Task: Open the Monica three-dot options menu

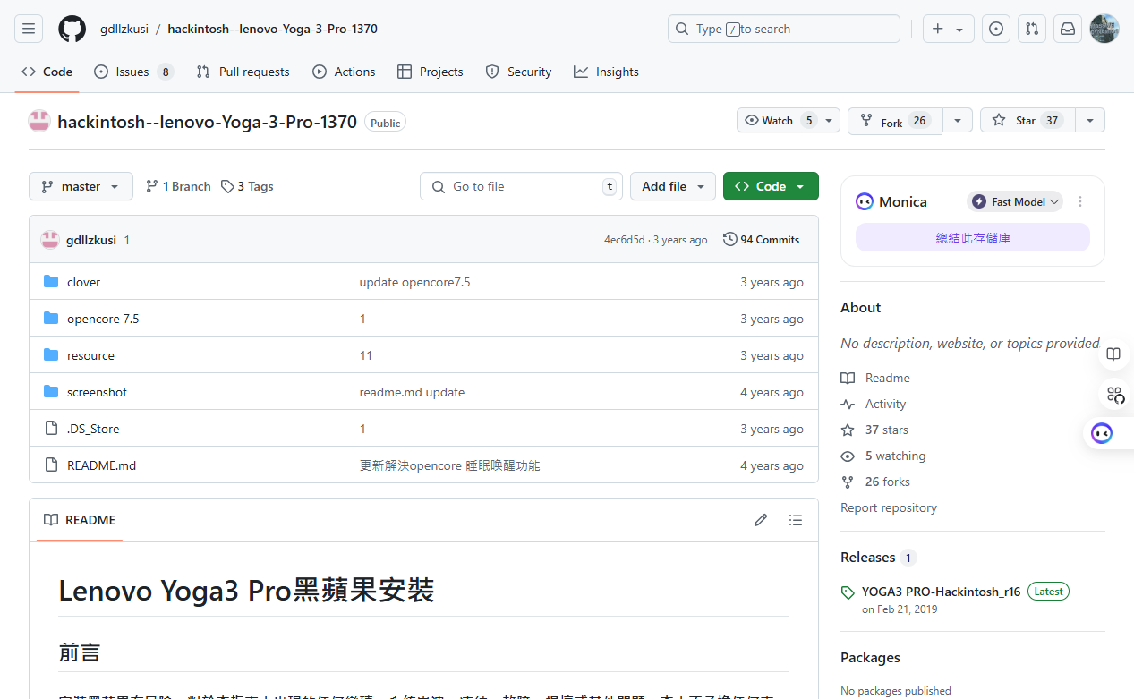Action: [1080, 201]
